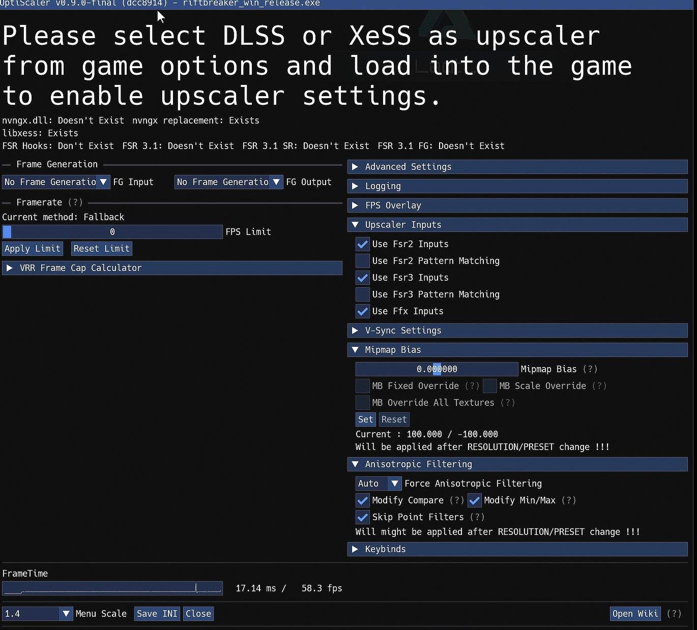The width and height of the screenshot is (697, 630).
Task: Enable Use Fsr2 Pattern Matching
Action: [x=363, y=261]
